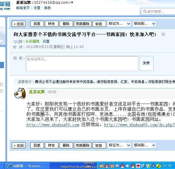Open the green shield security tray icon
The image size is (175, 169).
pyautogui.click(x=148, y=166)
